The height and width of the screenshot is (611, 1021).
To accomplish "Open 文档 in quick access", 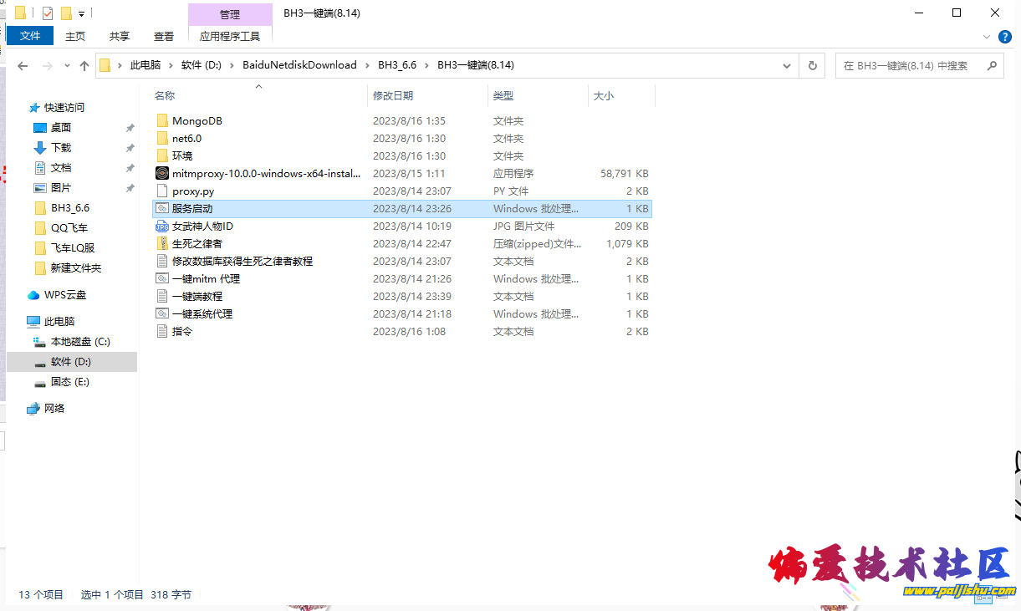I will pyautogui.click(x=61, y=168).
